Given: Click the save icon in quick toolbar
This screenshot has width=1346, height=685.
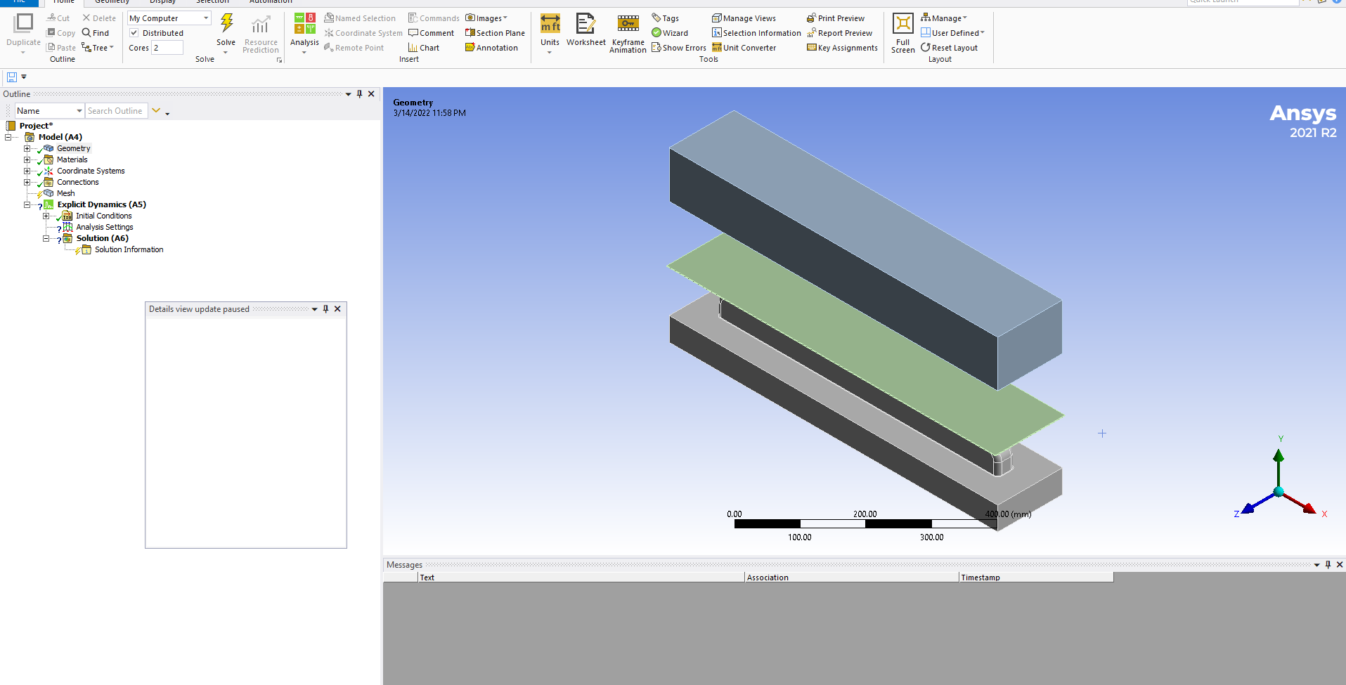Looking at the screenshot, I should pos(12,77).
